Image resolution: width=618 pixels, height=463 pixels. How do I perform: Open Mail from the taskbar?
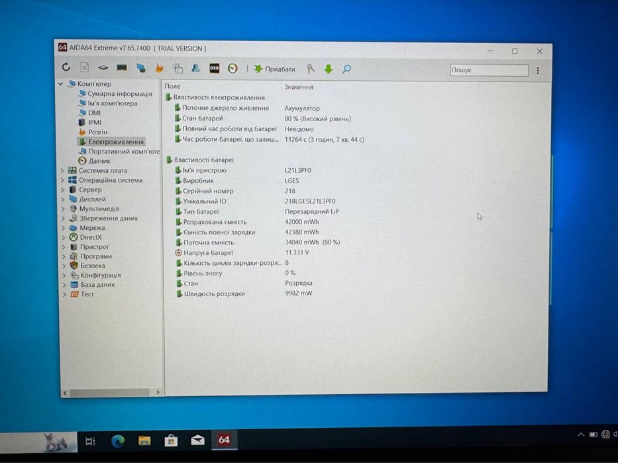197,440
